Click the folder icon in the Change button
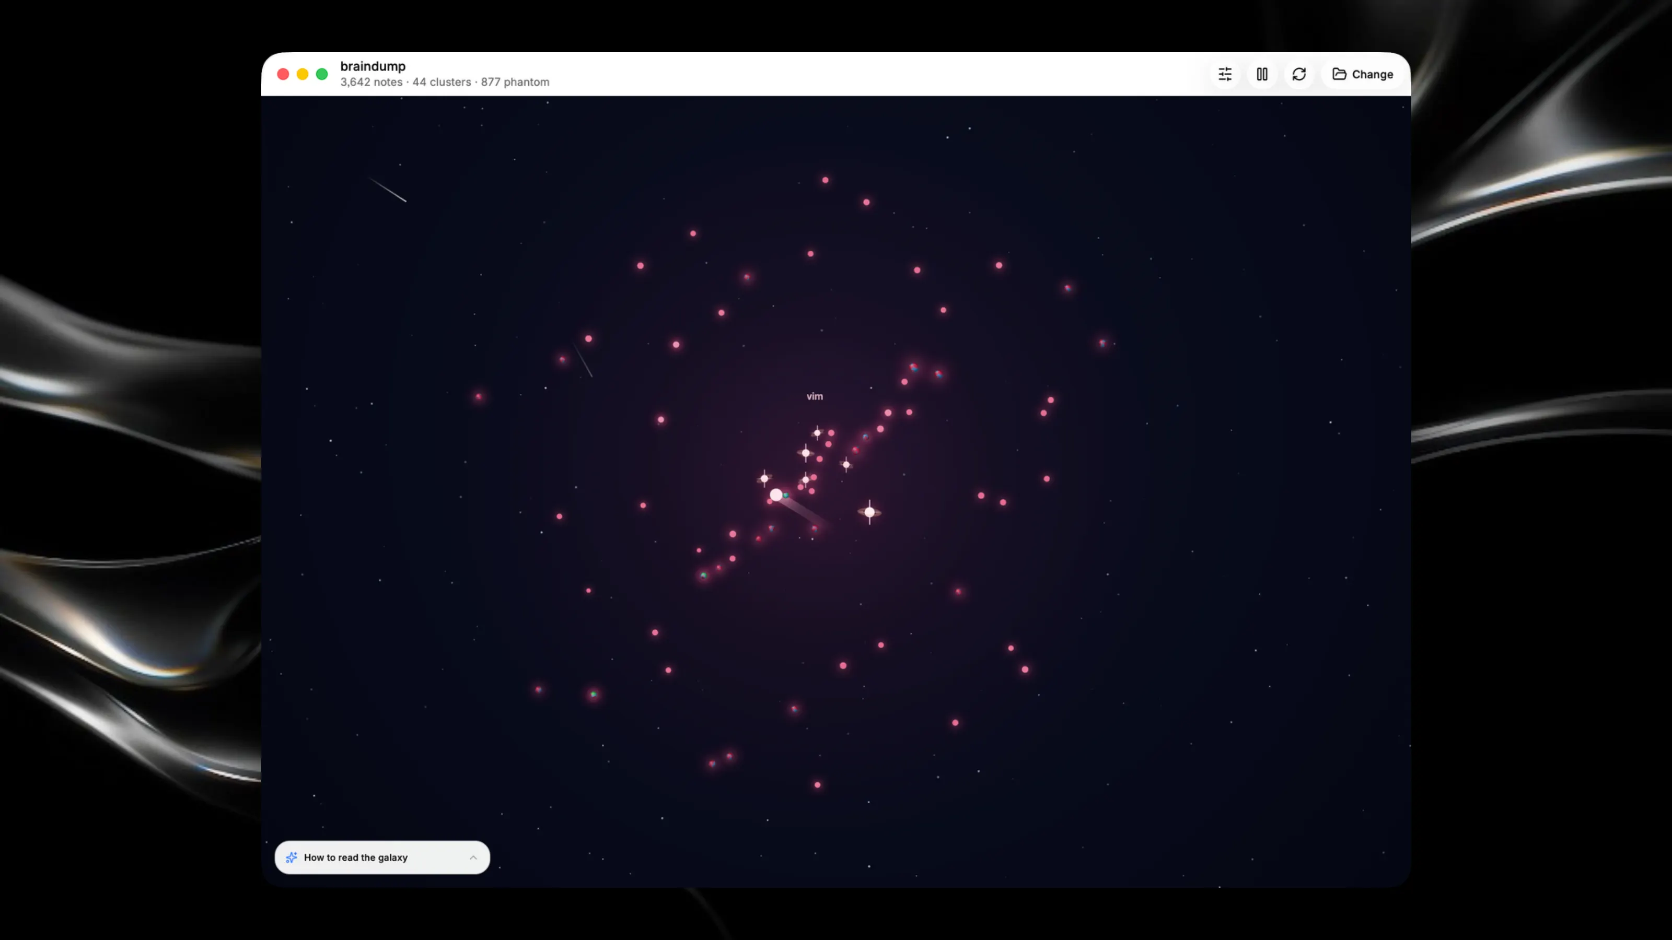The image size is (1672, 940). pos(1339,74)
